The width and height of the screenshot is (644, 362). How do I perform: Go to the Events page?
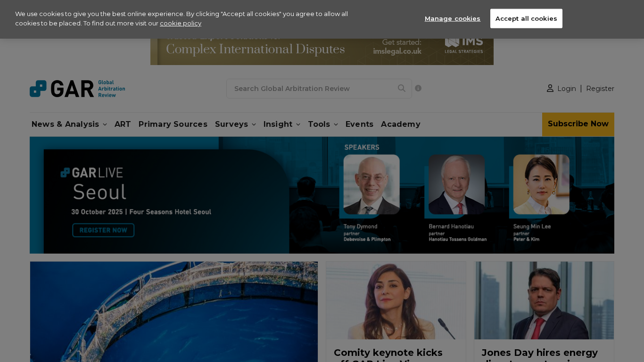(x=359, y=124)
